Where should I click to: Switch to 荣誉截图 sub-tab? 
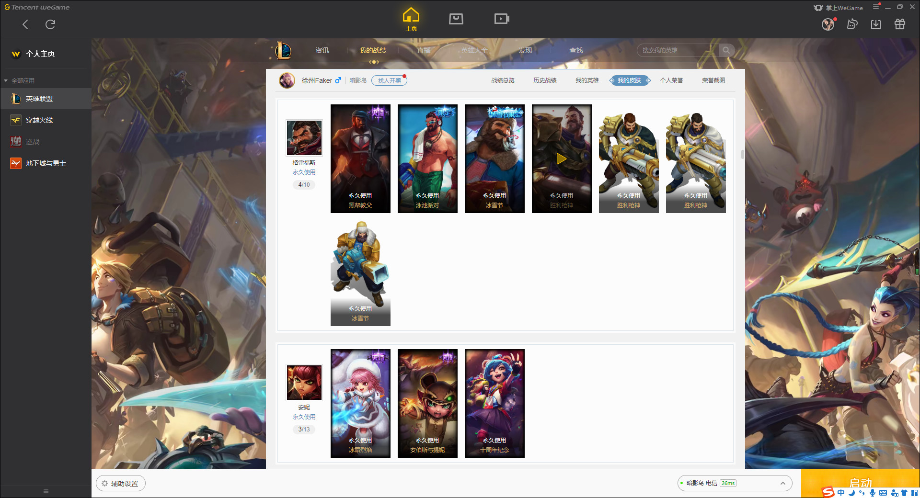coord(713,80)
